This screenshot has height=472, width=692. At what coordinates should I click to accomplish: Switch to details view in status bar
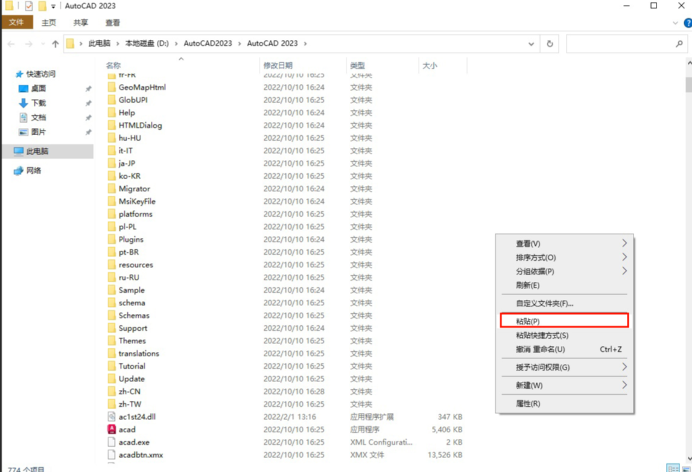tap(673, 468)
